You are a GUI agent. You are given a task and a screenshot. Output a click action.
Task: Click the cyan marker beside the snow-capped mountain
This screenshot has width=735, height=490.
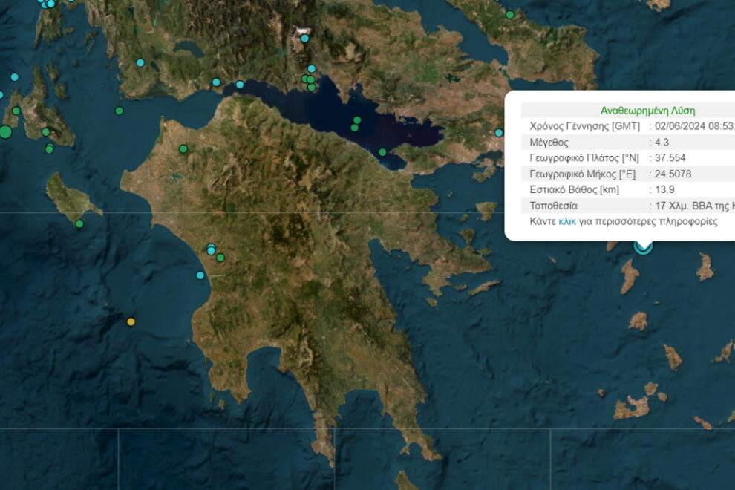tap(304, 39)
